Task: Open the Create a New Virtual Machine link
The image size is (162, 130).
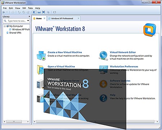Action: click(x=65, y=52)
